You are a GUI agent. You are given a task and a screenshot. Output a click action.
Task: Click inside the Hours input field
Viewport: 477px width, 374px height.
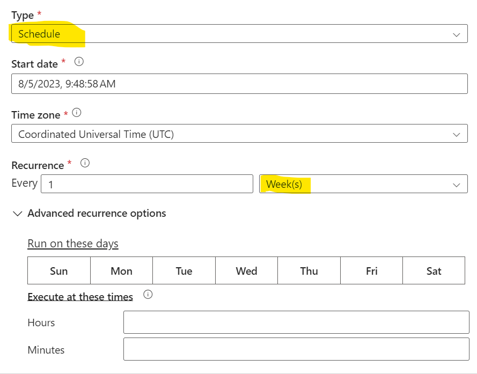coord(296,322)
